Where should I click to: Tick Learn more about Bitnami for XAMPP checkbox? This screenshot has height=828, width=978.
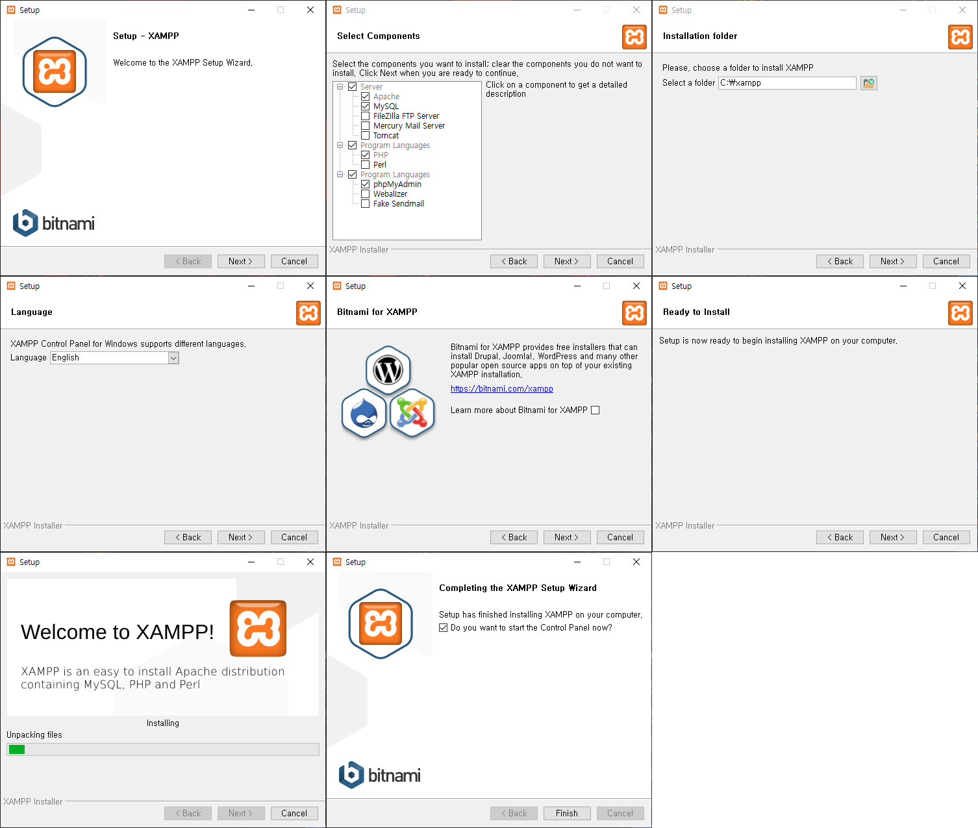[596, 410]
